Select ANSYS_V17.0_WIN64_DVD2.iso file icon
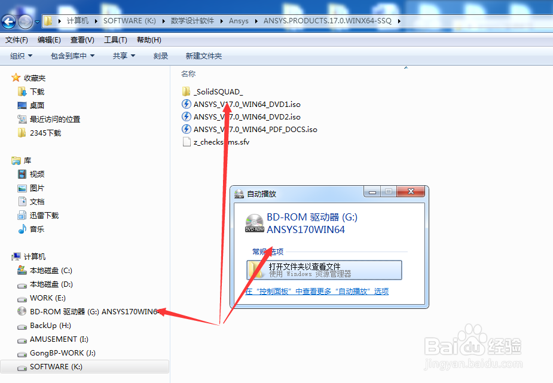The width and height of the screenshot is (553, 383). (186, 117)
